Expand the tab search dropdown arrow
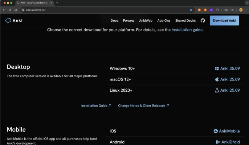249x145 pixels. [247, 3]
